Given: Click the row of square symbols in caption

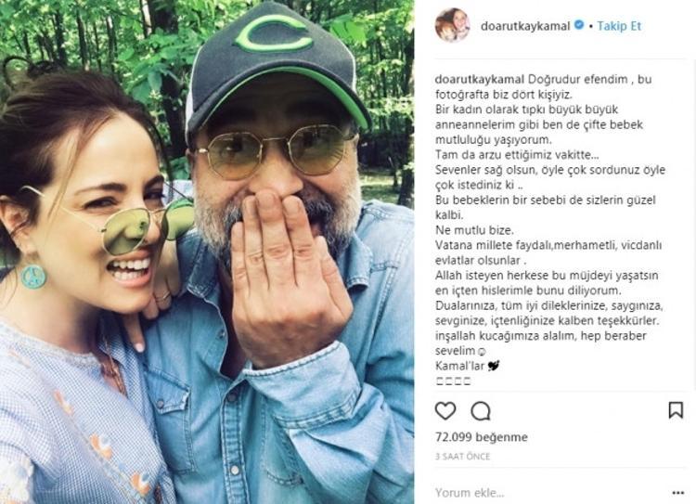Looking at the screenshot, I should [x=453, y=380].
